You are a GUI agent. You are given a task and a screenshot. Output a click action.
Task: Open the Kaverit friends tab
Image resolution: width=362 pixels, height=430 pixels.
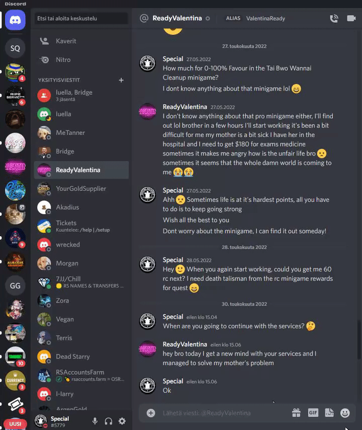[x=81, y=41]
